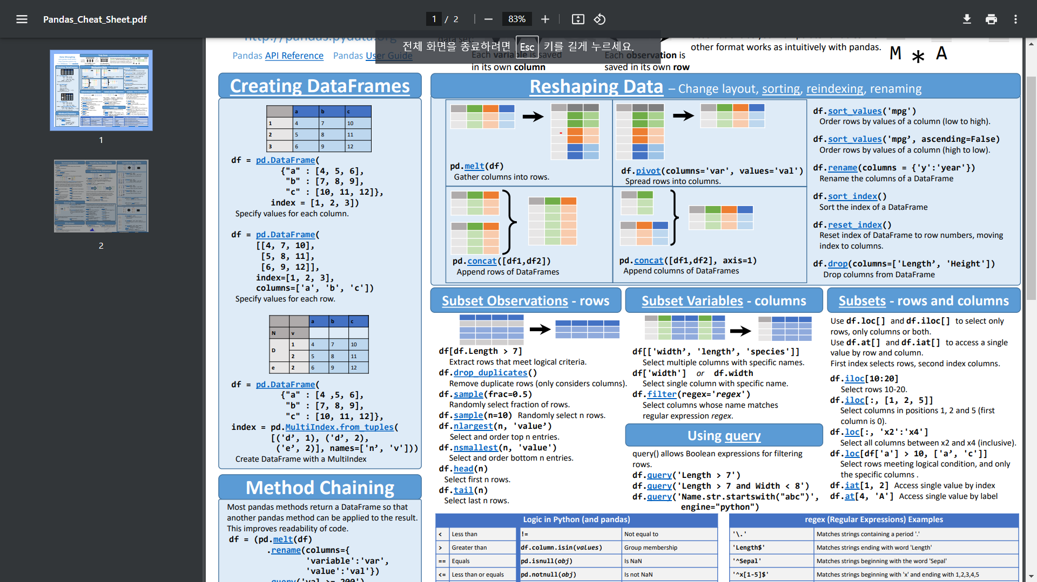The width and height of the screenshot is (1037, 582).
Task: Click the zoom in plus button
Action: (x=545, y=19)
